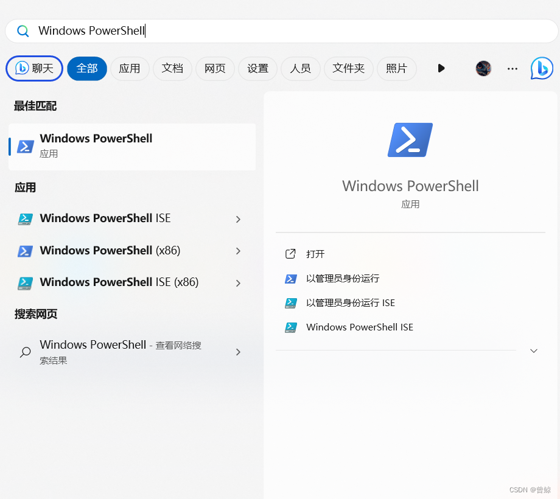Click the web search magnifier icon

(x=26, y=352)
